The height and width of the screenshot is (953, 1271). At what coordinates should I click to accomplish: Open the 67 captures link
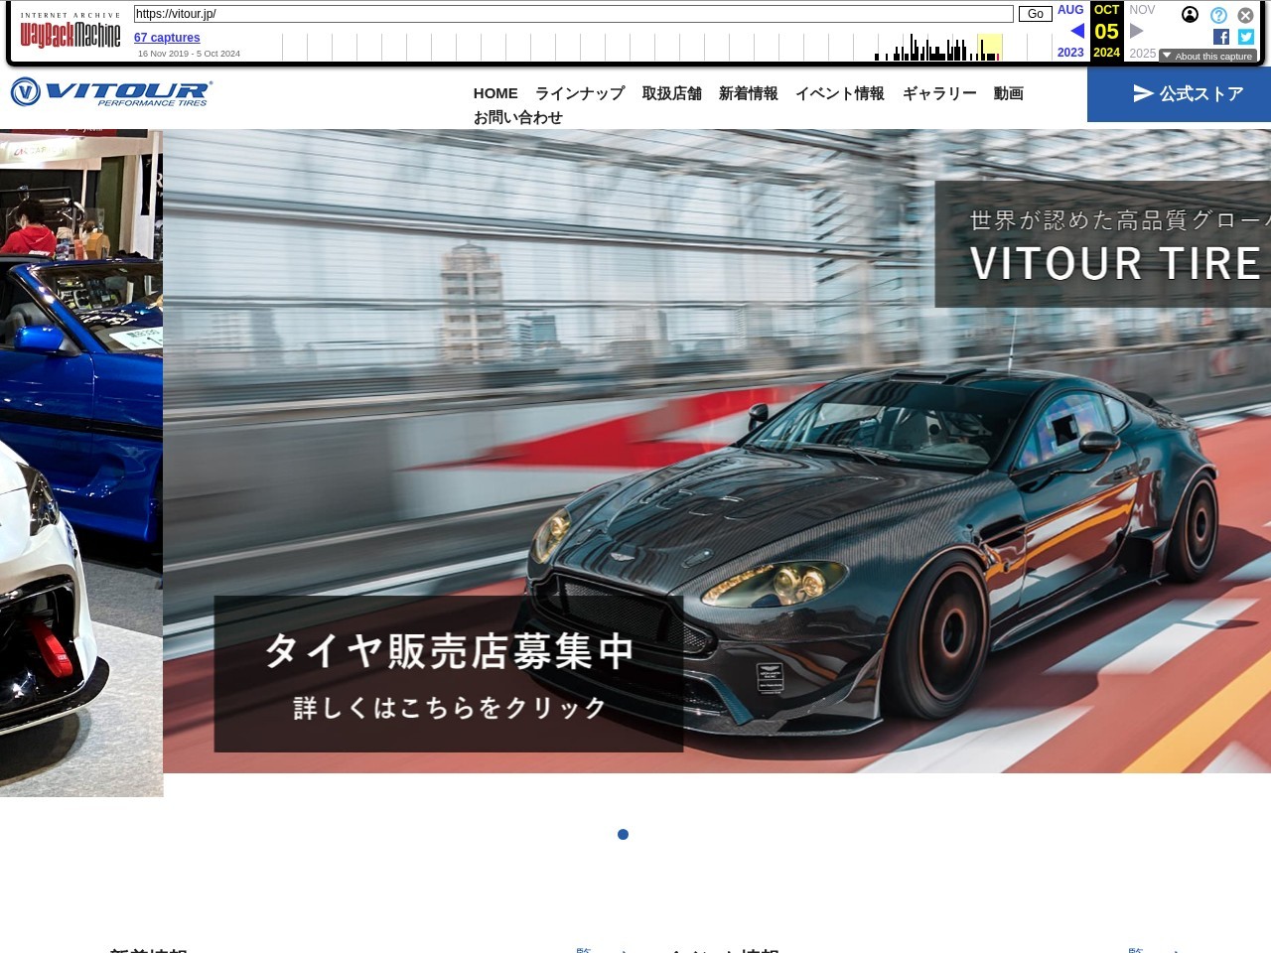click(167, 38)
